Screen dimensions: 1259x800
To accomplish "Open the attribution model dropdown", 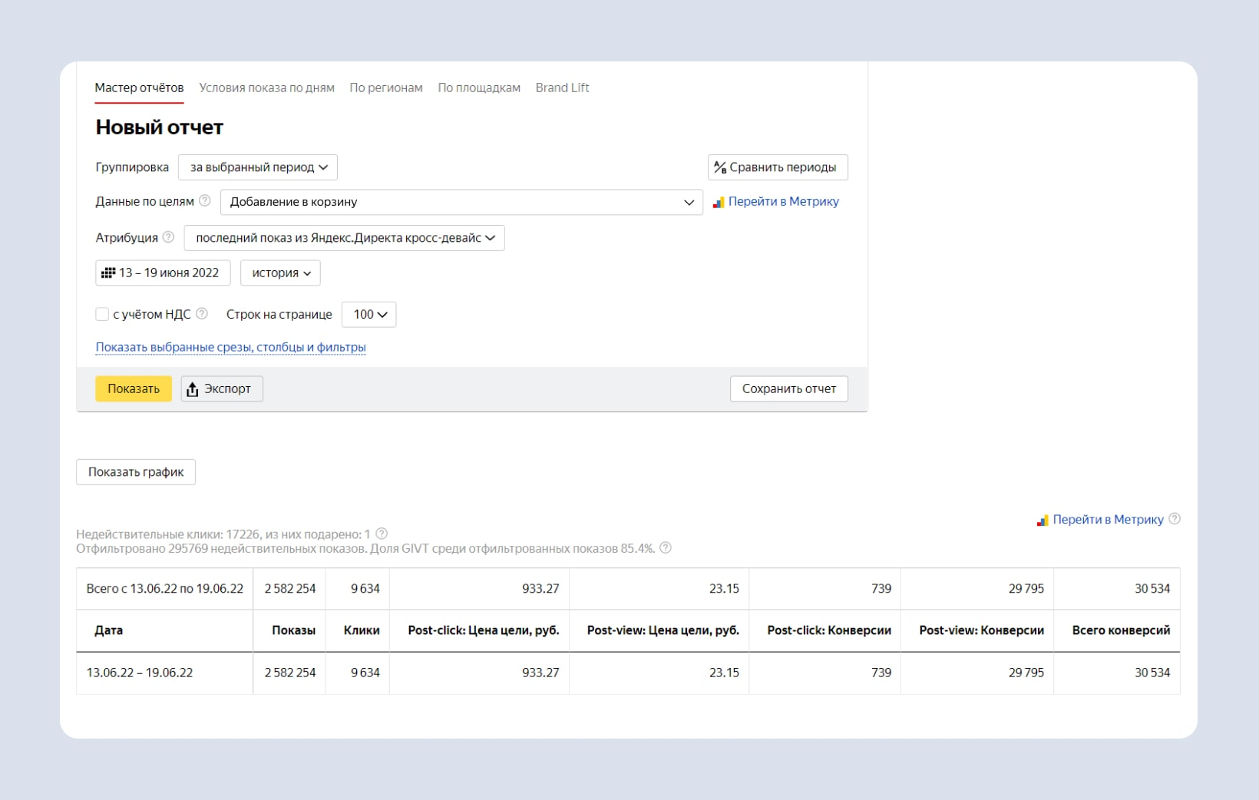I will click(x=344, y=238).
